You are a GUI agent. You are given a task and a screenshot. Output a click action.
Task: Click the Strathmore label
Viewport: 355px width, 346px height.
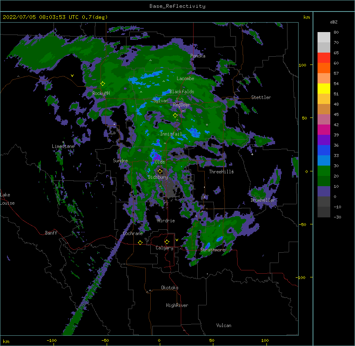[213, 250]
